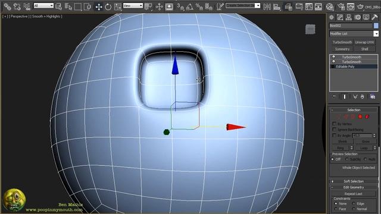Open Edit Named Selection Sets

[x=220, y=7]
